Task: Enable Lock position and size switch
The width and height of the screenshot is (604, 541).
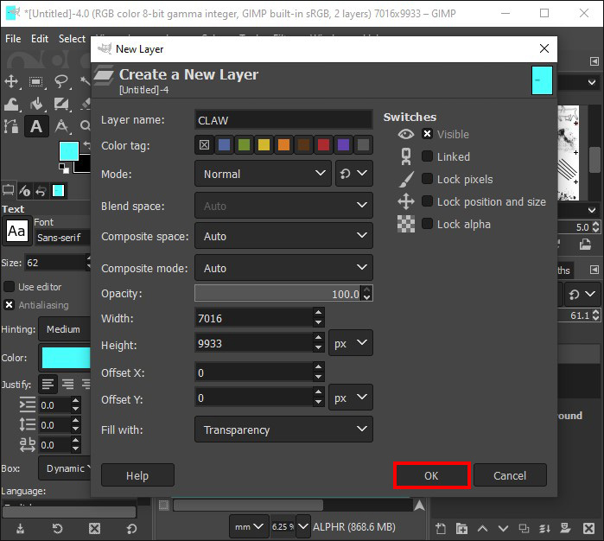Action: (x=427, y=200)
